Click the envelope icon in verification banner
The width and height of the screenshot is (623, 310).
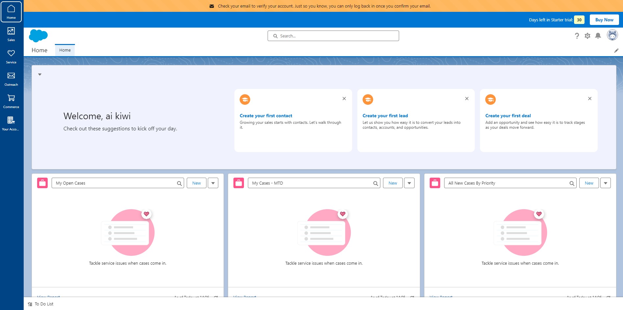click(212, 6)
